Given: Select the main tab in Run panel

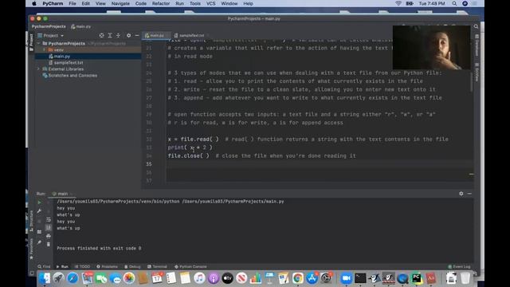Looking at the screenshot, I should tap(62, 194).
